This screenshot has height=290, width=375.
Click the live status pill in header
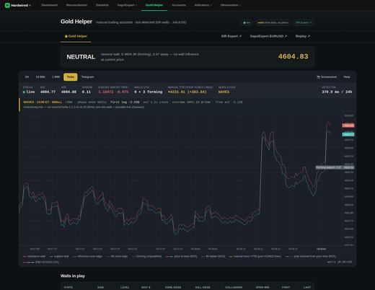coord(247,22)
